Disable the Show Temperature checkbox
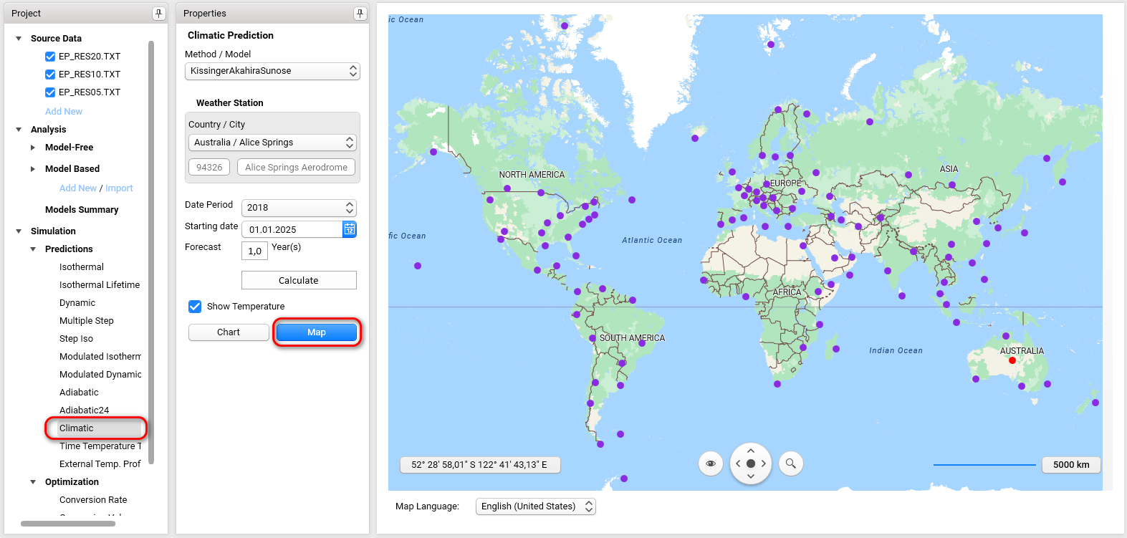Image resolution: width=1127 pixels, height=538 pixels. coord(195,307)
